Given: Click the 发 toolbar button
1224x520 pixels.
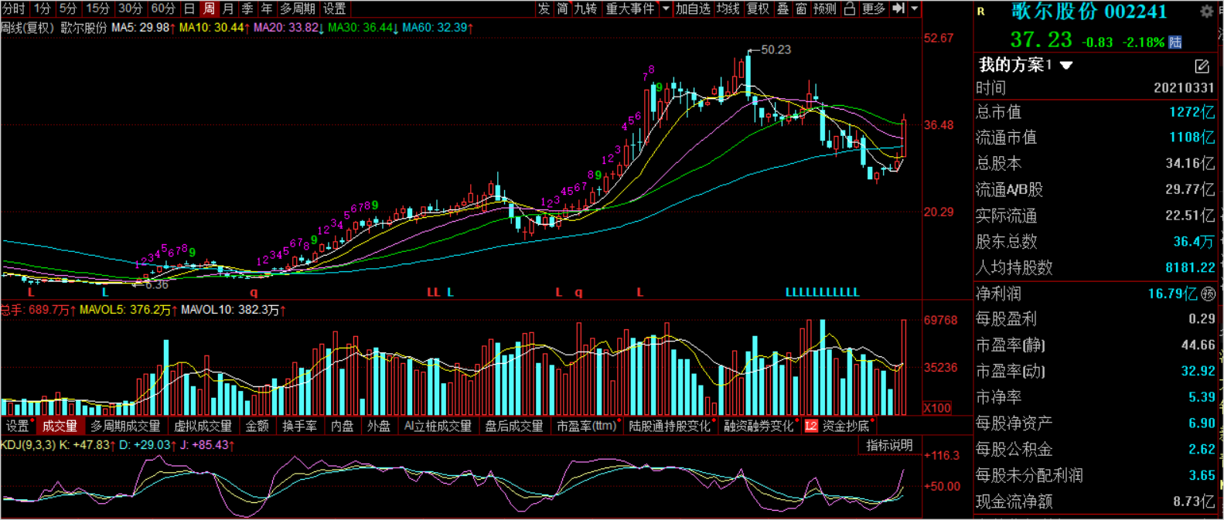Looking at the screenshot, I should point(544,8).
